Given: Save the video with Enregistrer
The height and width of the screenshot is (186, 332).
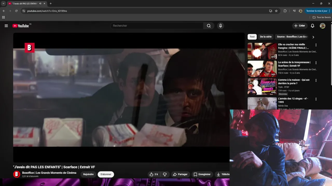Looking at the screenshot, I should click(202, 174).
